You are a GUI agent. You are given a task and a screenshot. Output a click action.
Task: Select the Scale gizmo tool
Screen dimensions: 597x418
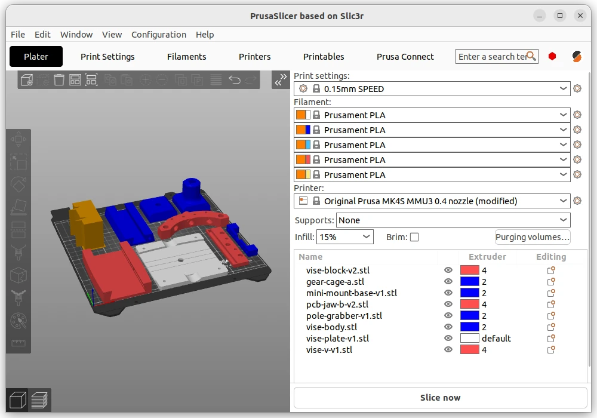point(19,162)
